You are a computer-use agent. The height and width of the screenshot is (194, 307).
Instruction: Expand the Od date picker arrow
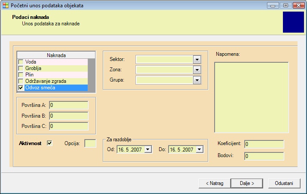coord(148,149)
